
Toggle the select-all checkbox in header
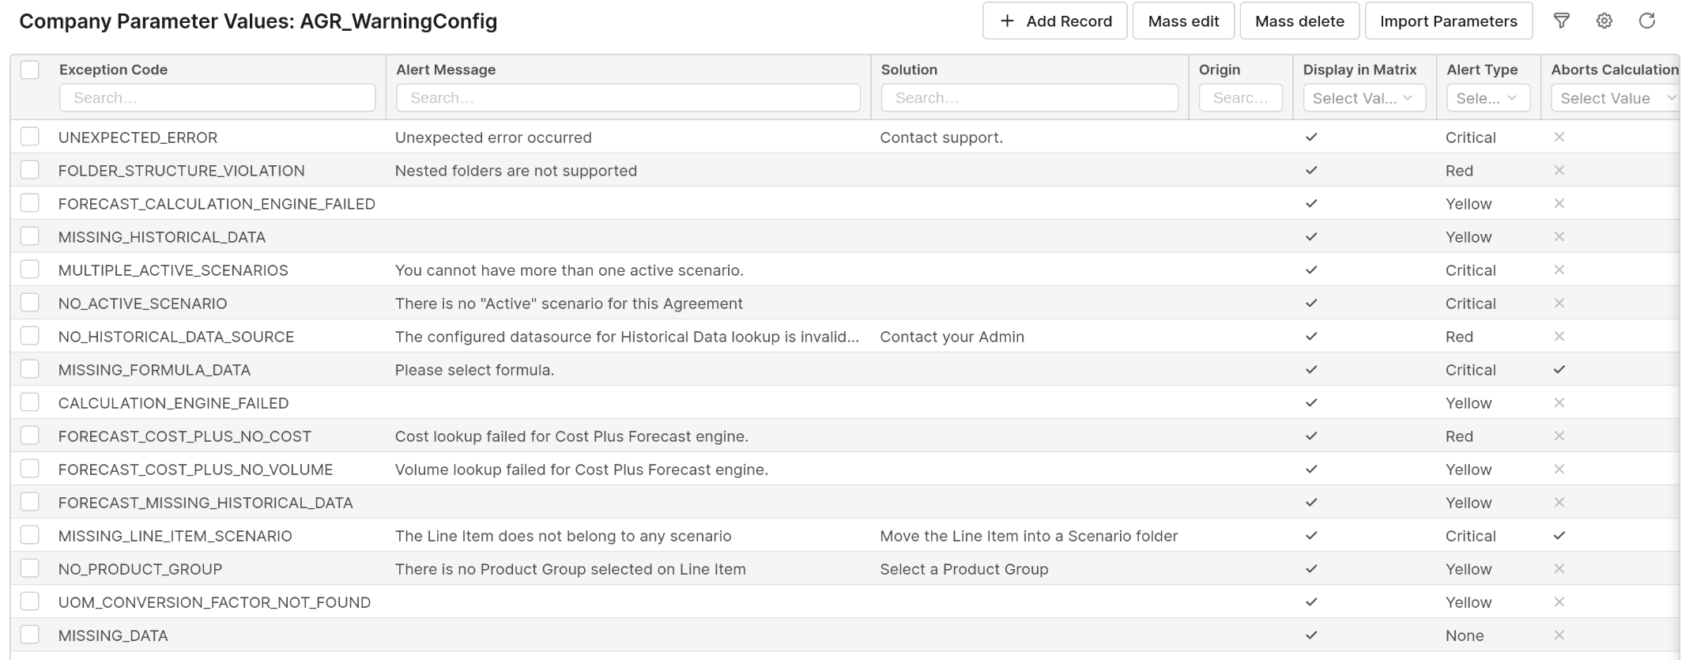click(x=30, y=70)
